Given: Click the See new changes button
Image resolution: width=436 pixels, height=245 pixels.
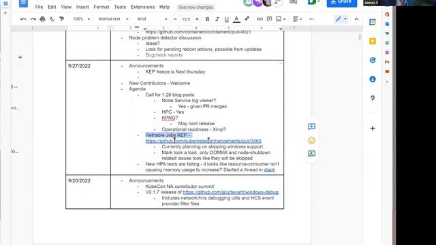Looking at the screenshot, I should pos(196,7).
